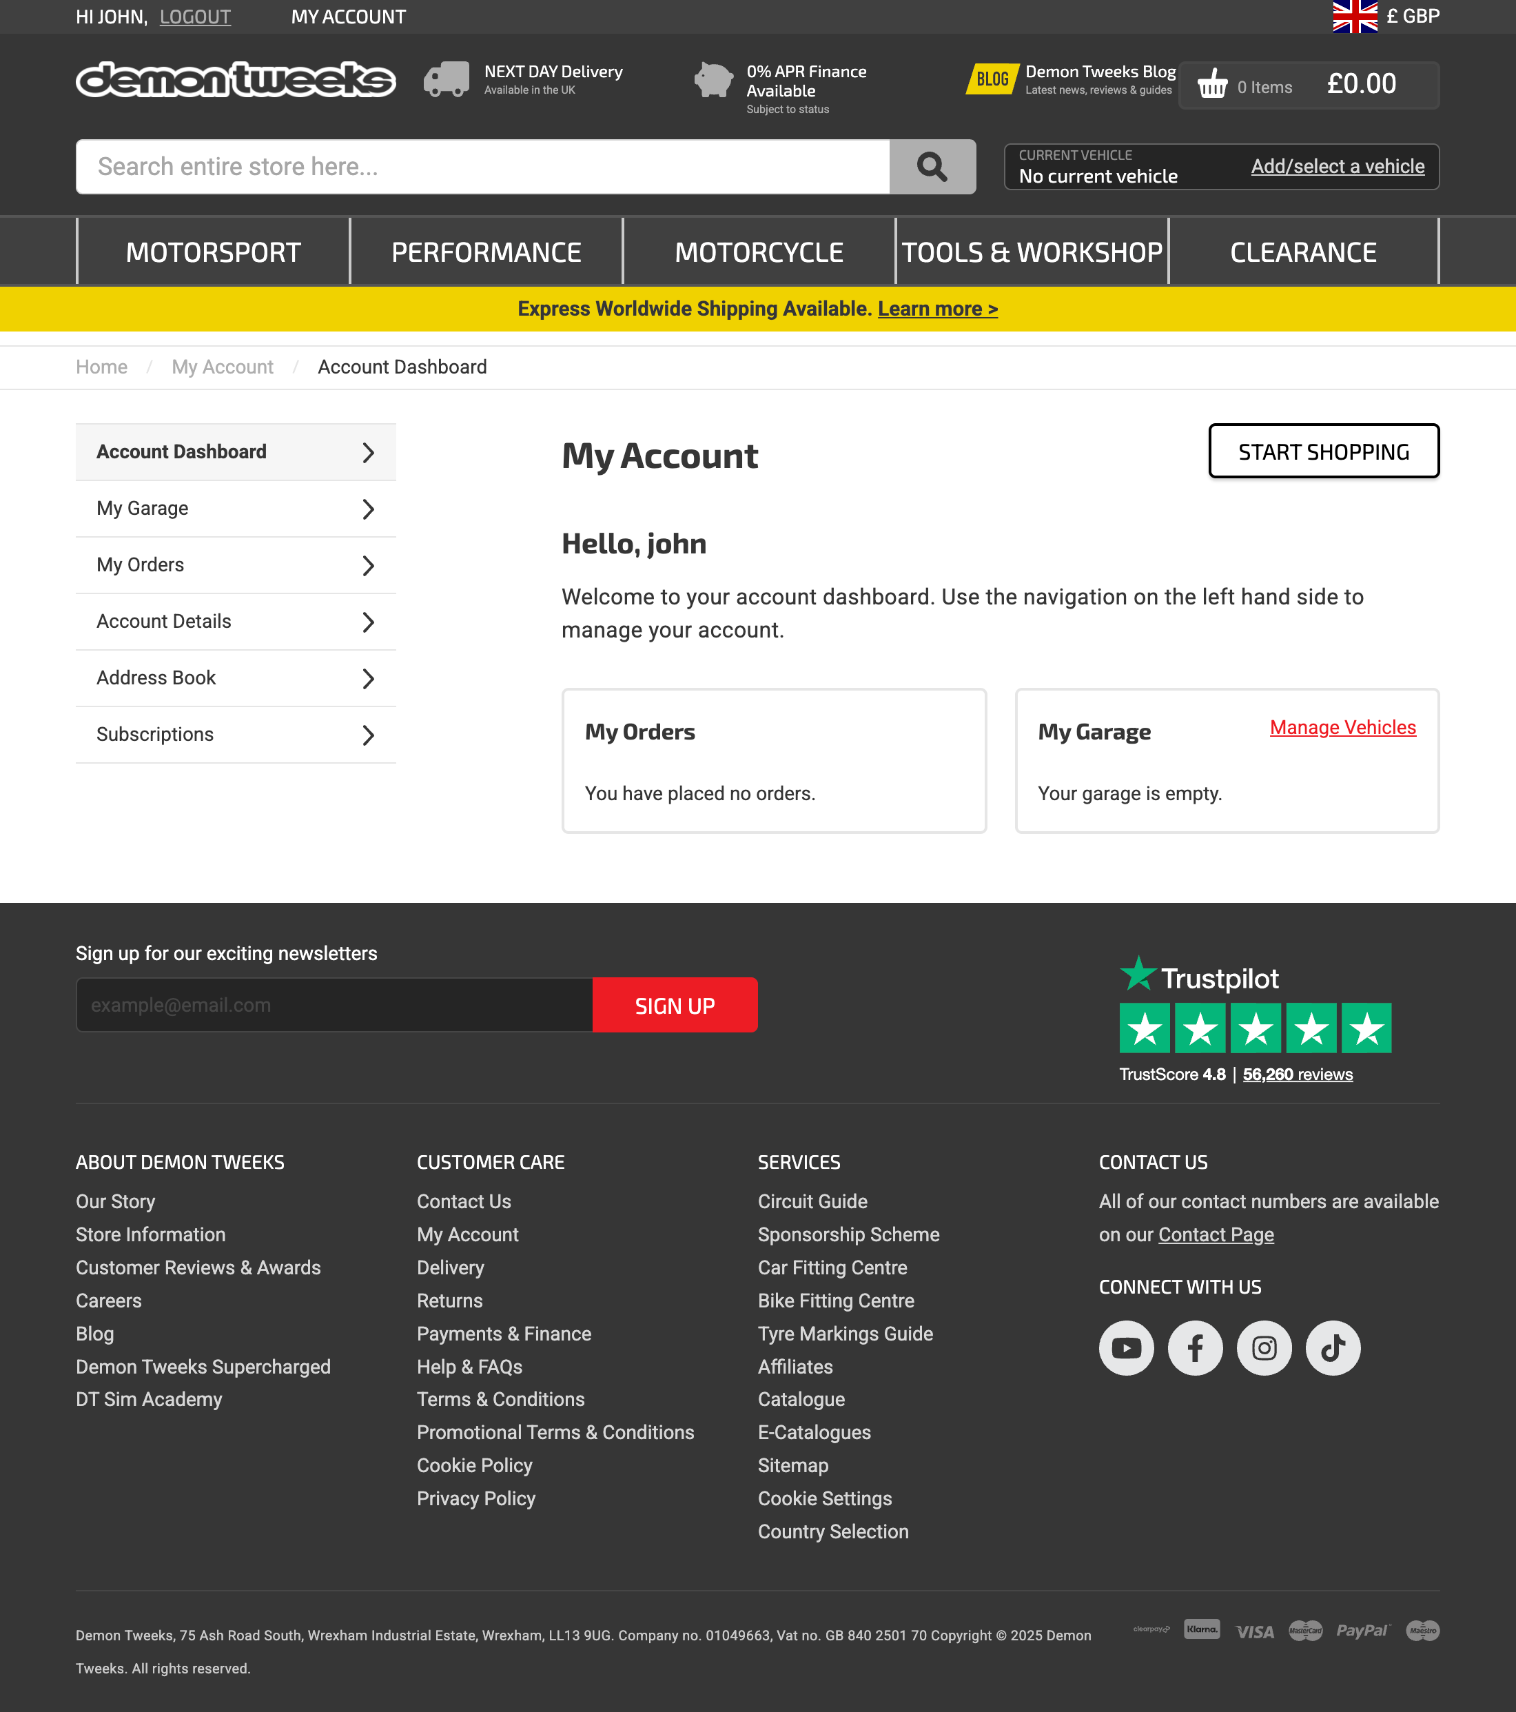Open the YouTube social icon
1516x1712 pixels.
tap(1126, 1347)
